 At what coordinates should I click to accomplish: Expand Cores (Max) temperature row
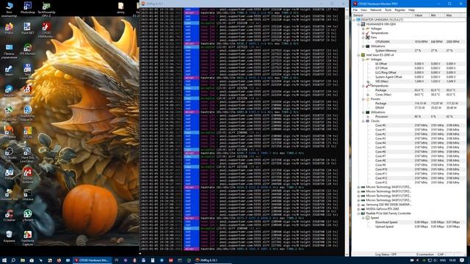[x=368, y=95]
